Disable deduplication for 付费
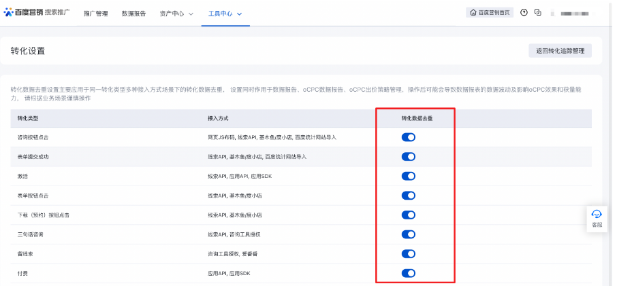Viewport: 617px width, 288px height. pyautogui.click(x=409, y=274)
